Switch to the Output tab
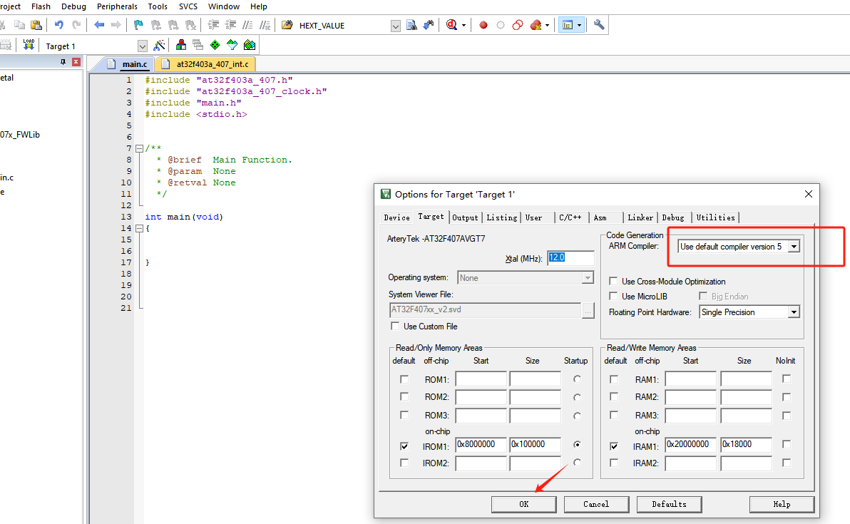This screenshot has width=850, height=524. coord(465,217)
